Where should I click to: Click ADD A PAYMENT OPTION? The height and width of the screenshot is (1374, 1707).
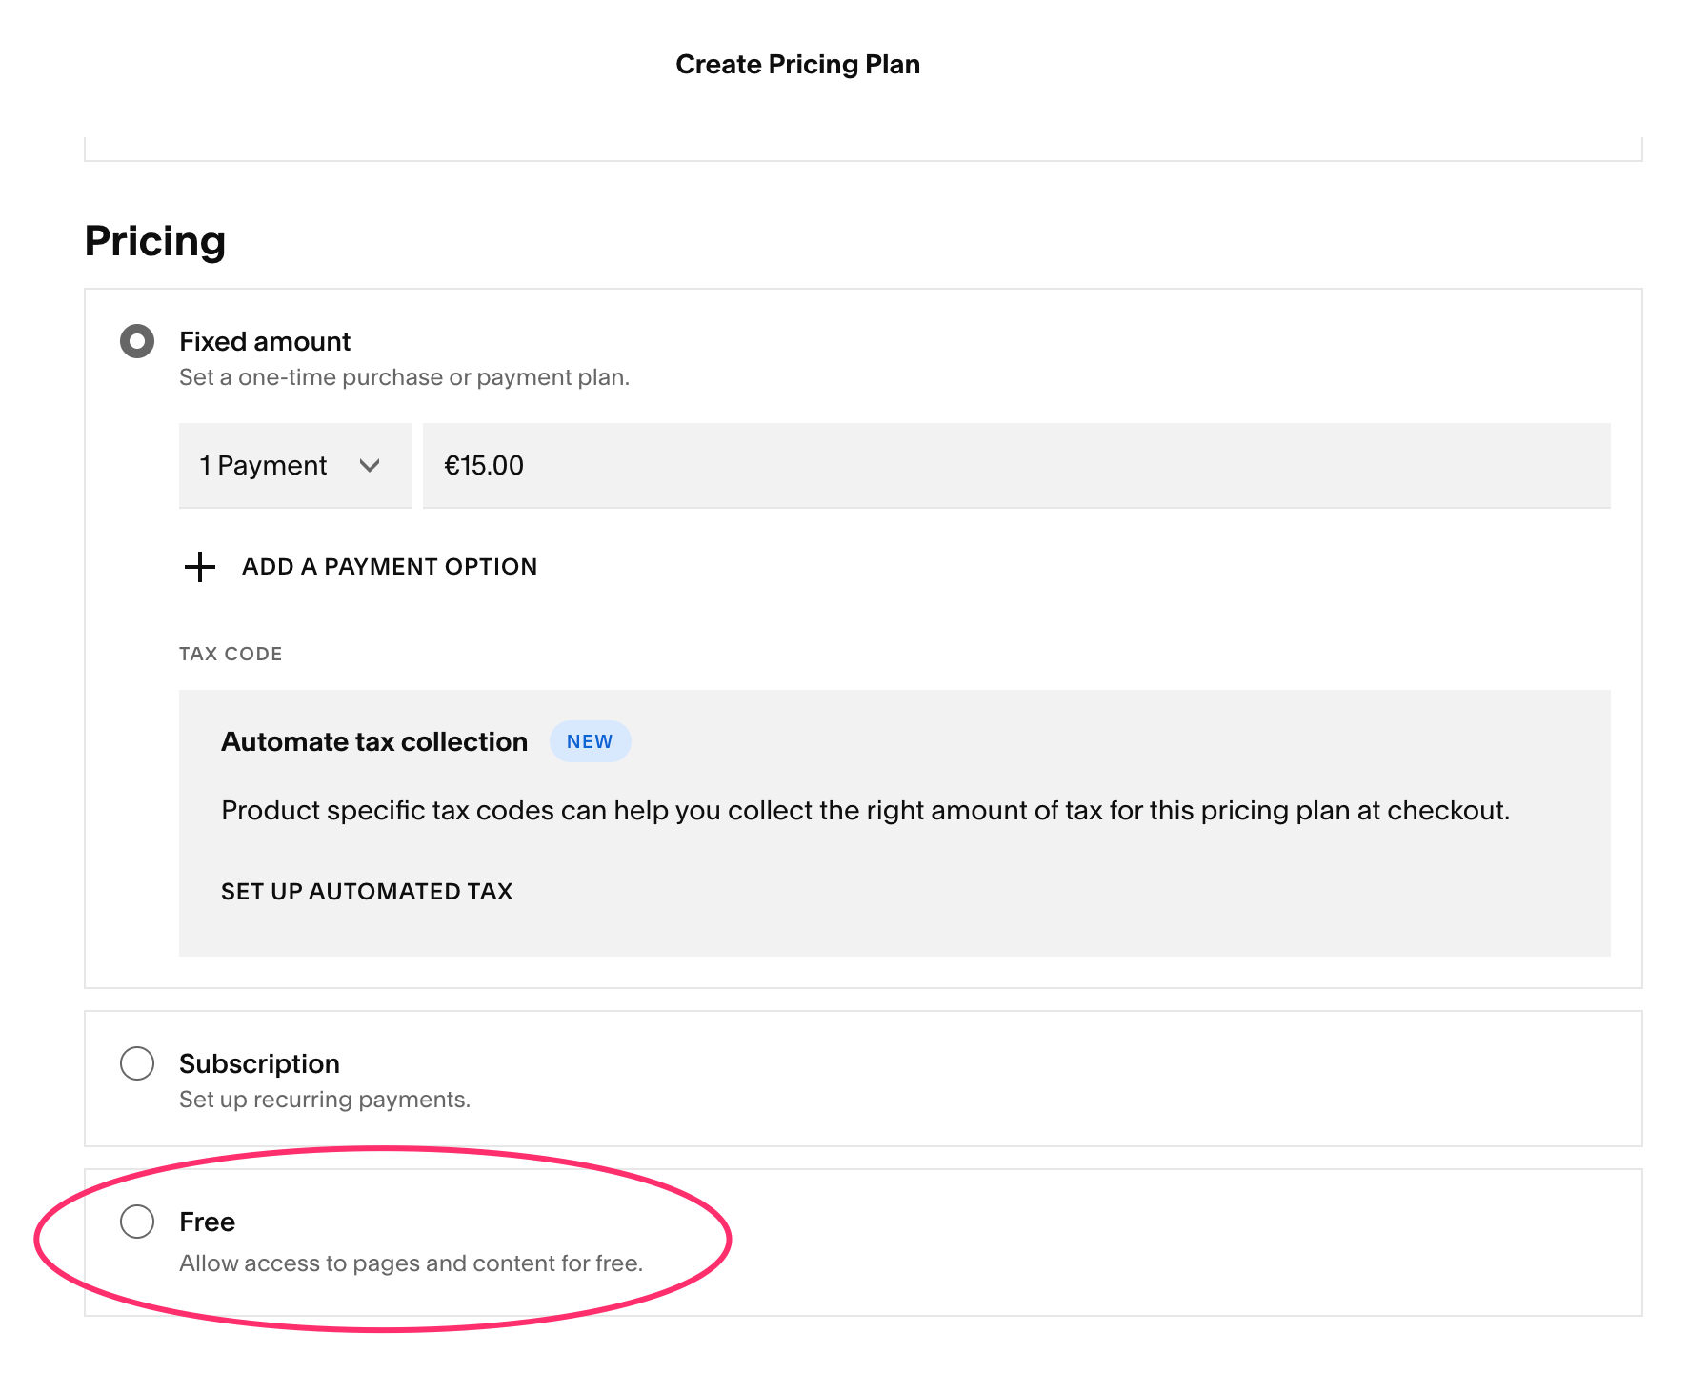pyautogui.click(x=389, y=566)
